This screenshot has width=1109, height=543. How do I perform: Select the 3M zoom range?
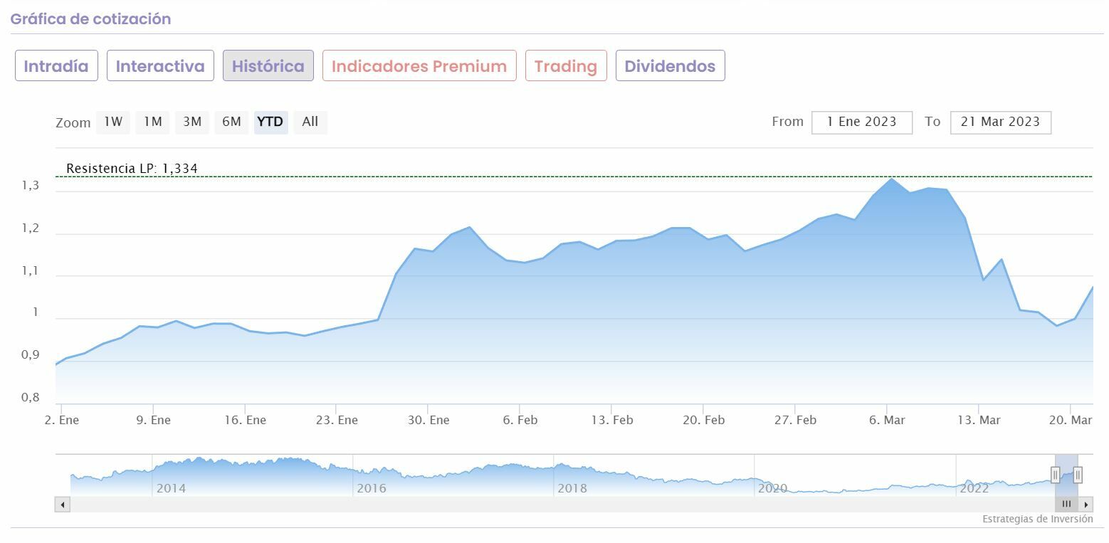pos(192,122)
